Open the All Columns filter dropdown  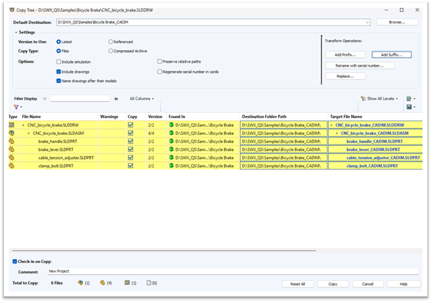coord(142,98)
